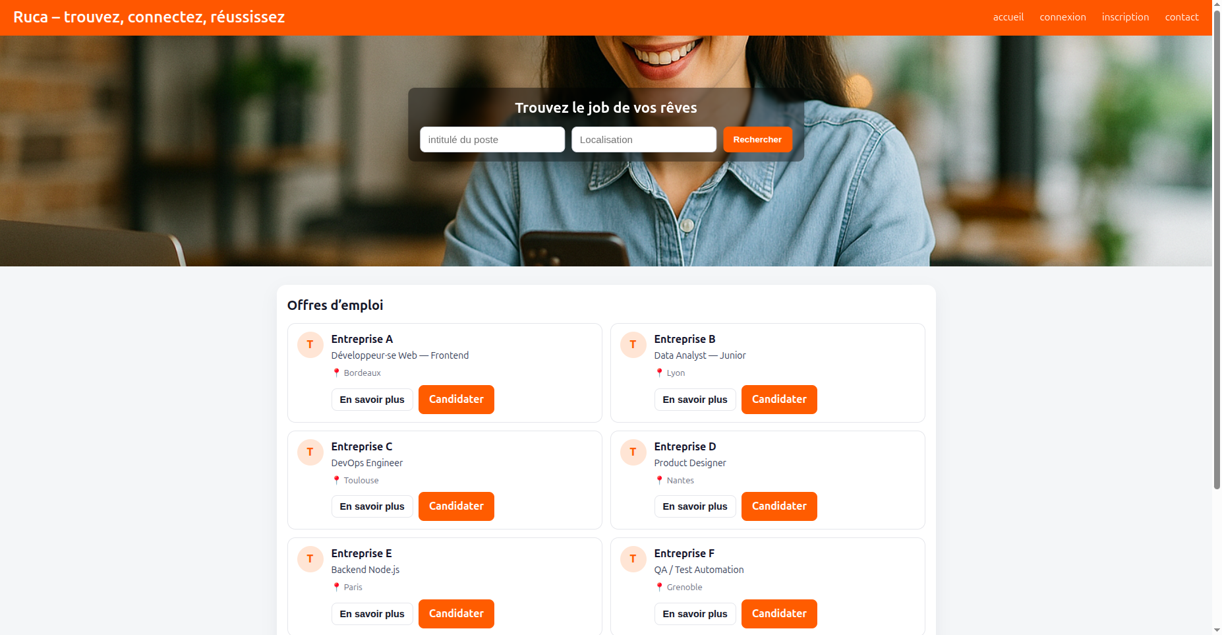1222x635 pixels.
Task: Go to the connexion page
Action: [1062, 17]
